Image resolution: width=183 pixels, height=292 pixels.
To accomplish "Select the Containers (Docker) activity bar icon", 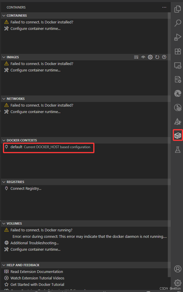I will [177, 135].
